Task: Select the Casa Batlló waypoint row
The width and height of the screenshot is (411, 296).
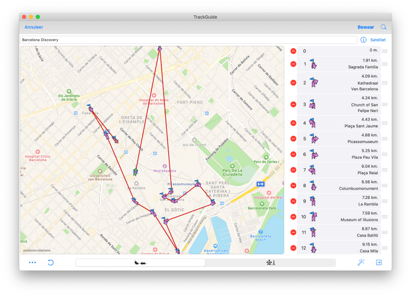Action: pyautogui.click(x=339, y=232)
